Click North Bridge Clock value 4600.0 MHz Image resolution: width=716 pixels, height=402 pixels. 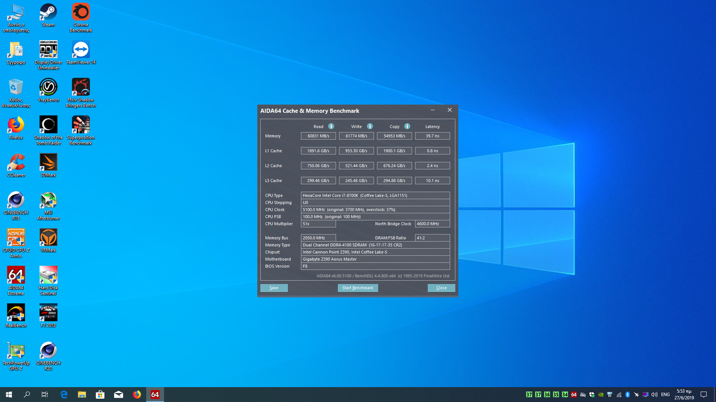point(432,224)
